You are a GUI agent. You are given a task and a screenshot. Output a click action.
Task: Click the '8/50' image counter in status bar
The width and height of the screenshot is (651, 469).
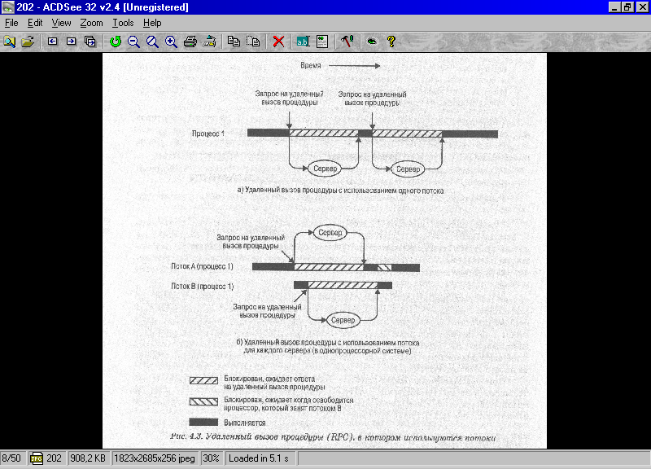click(x=11, y=458)
